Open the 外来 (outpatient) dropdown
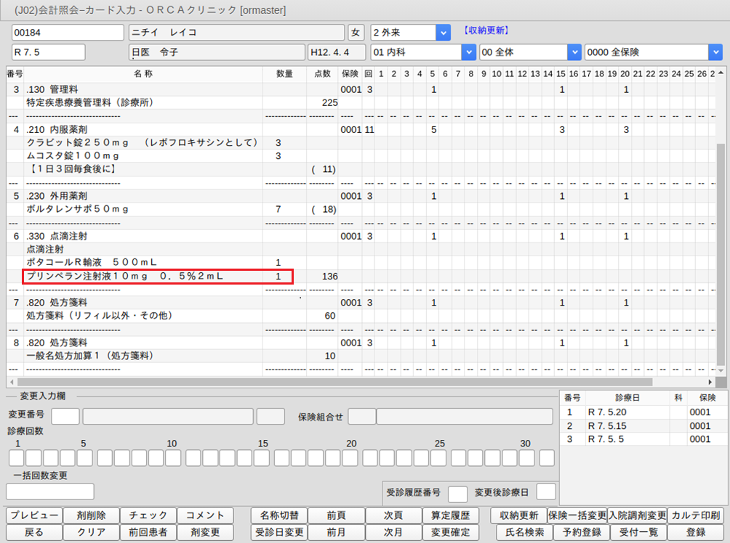 (443, 33)
